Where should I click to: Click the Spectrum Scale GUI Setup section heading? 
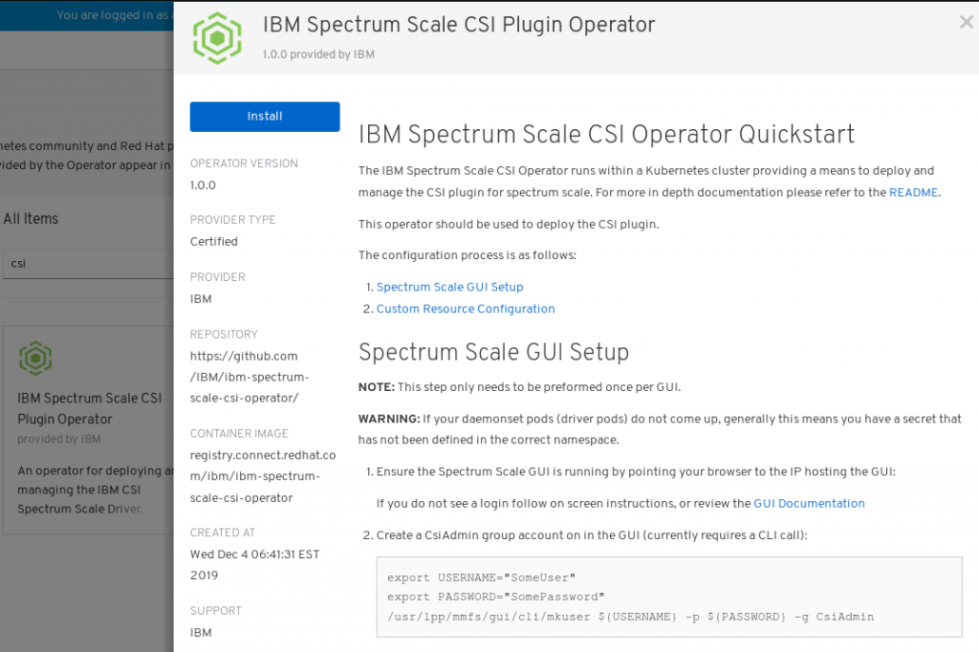click(x=493, y=352)
